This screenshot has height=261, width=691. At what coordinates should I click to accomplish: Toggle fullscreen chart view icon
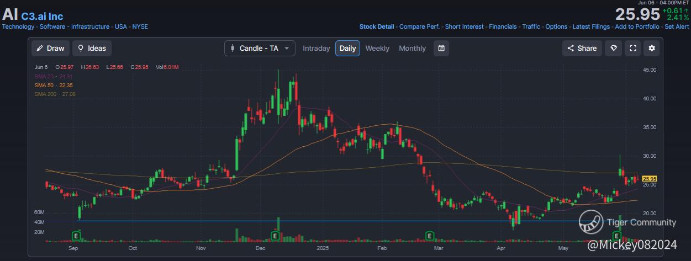point(632,48)
